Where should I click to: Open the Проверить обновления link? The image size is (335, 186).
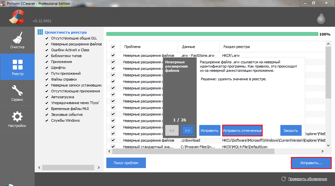pos(308,179)
